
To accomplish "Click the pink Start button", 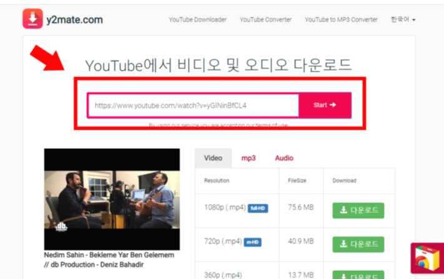I will point(325,105).
